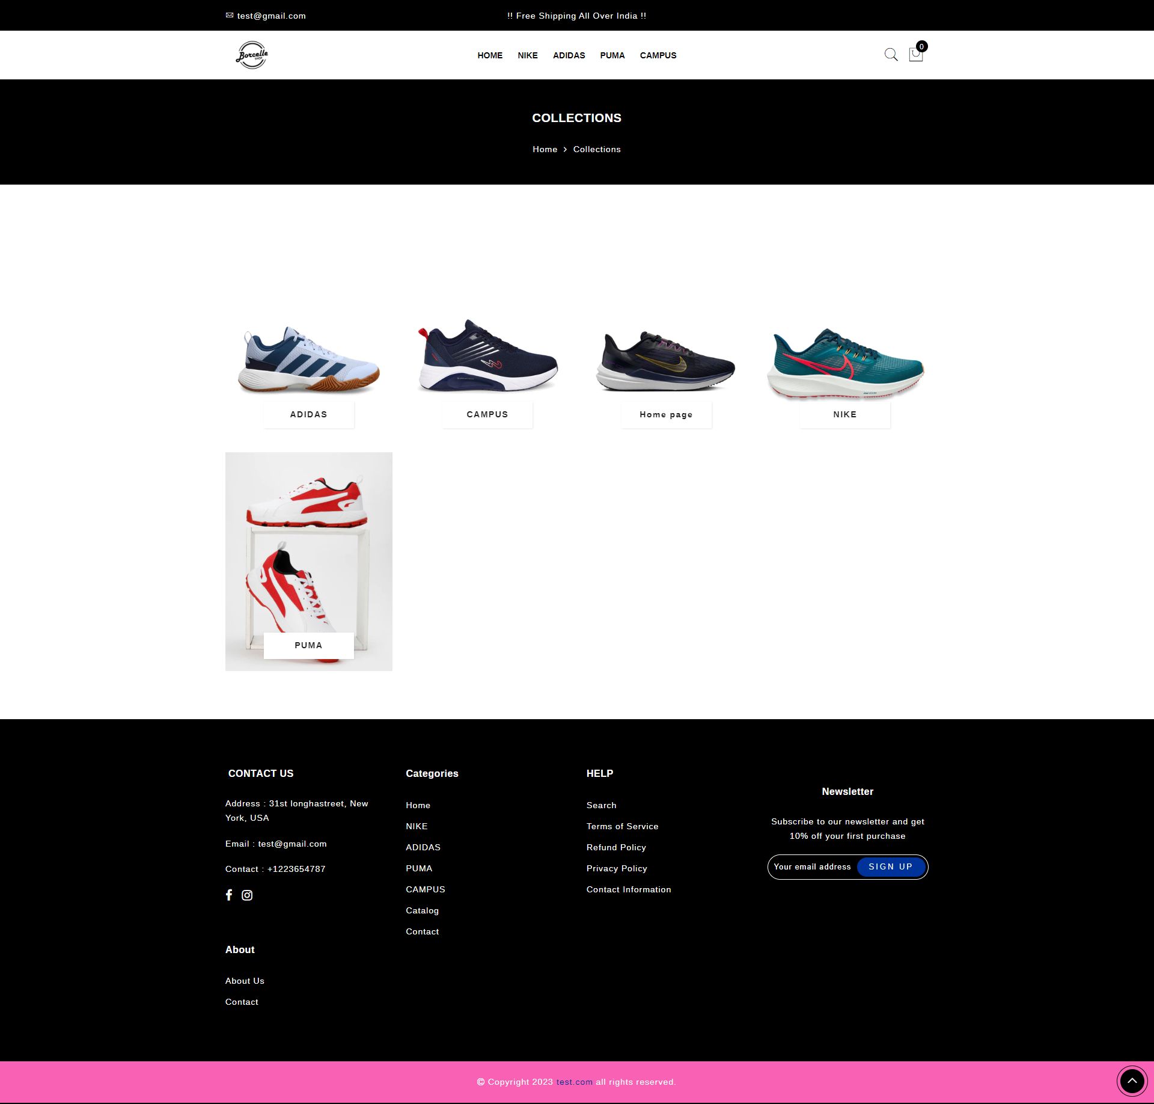Viewport: 1154px width, 1104px height.
Task: Open the ADIDAS collection shoe thumbnail
Action: [309, 360]
